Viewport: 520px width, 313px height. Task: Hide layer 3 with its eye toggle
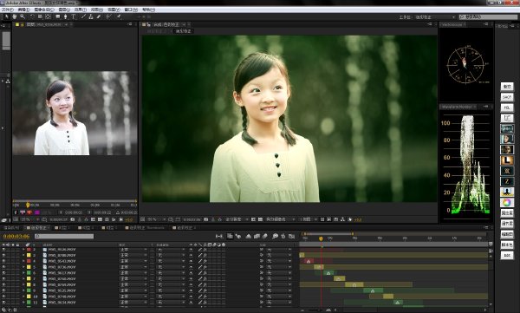coord(3,255)
